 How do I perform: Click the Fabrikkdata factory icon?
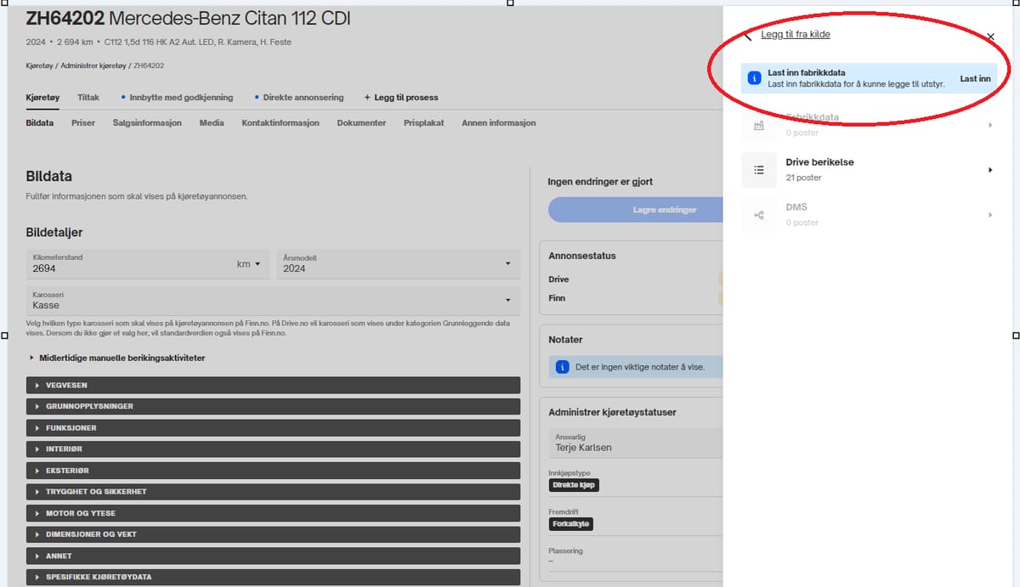point(758,125)
